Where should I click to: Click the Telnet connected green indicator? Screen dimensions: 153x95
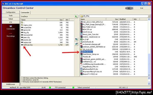tap(73, 88)
